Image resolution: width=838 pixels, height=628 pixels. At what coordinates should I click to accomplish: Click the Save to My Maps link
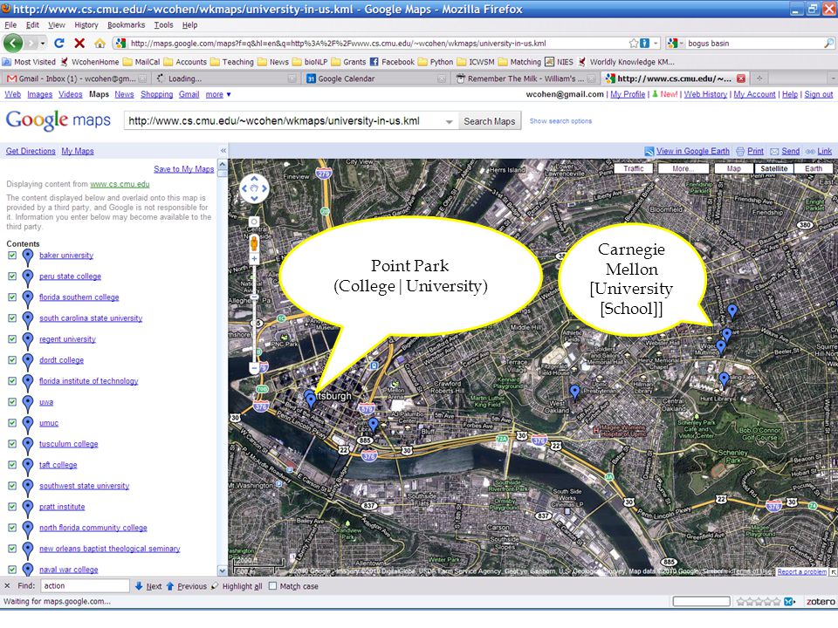click(184, 168)
